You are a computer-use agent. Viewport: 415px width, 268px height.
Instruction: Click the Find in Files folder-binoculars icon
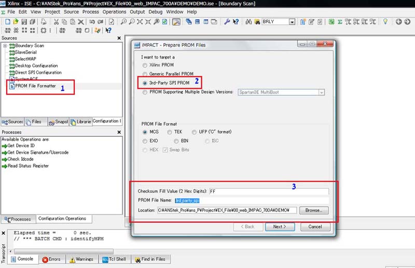pos(257,22)
